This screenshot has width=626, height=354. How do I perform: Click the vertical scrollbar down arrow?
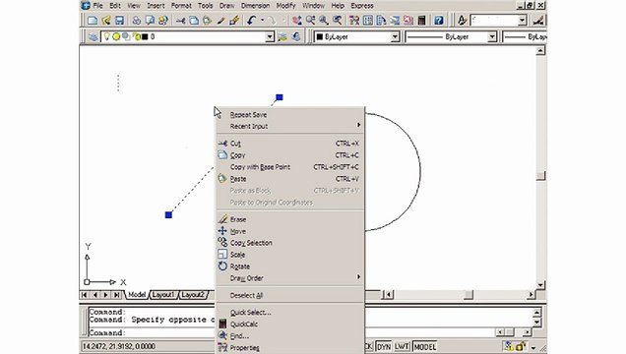[x=540, y=284]
